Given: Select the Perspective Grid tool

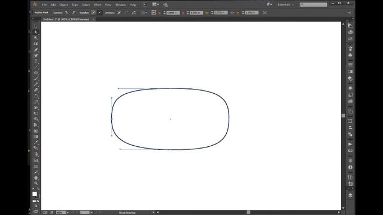Looking at the screenshot, I should pos(36,125).
